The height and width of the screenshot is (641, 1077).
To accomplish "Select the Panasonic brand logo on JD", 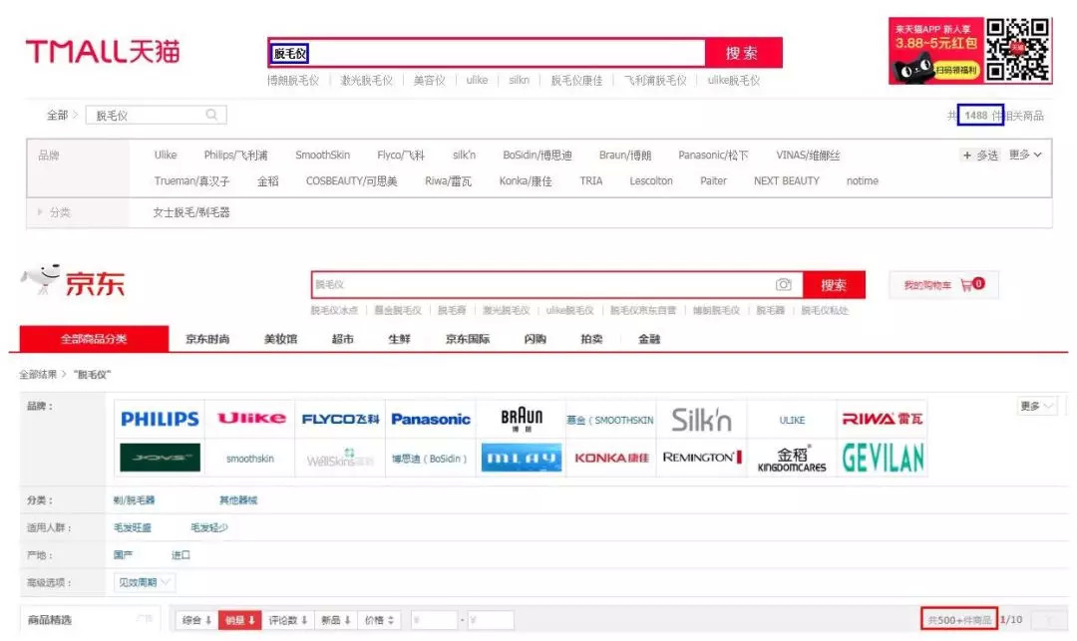I will [x=431, y=420].
